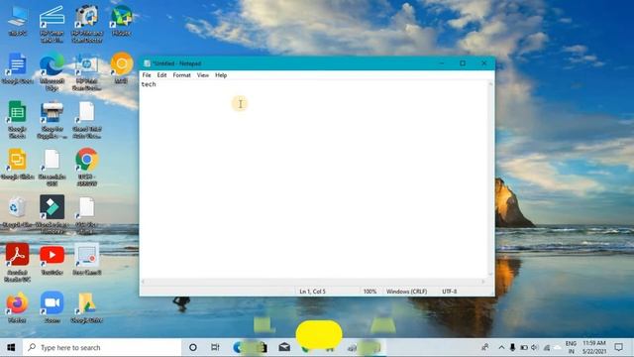This screenshot has height=357, width=634.
Task: Open the Action Center notifications
Action: [x=618, y=347]
